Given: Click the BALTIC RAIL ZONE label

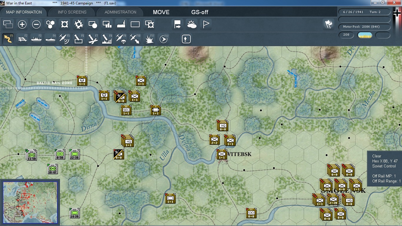Looking at the screenshot, I should tap(54, 83).
